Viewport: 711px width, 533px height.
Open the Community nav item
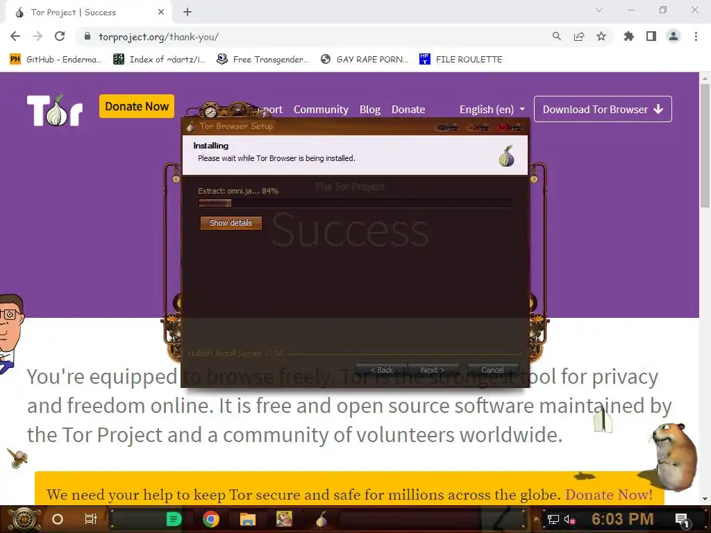pos(321,109)
